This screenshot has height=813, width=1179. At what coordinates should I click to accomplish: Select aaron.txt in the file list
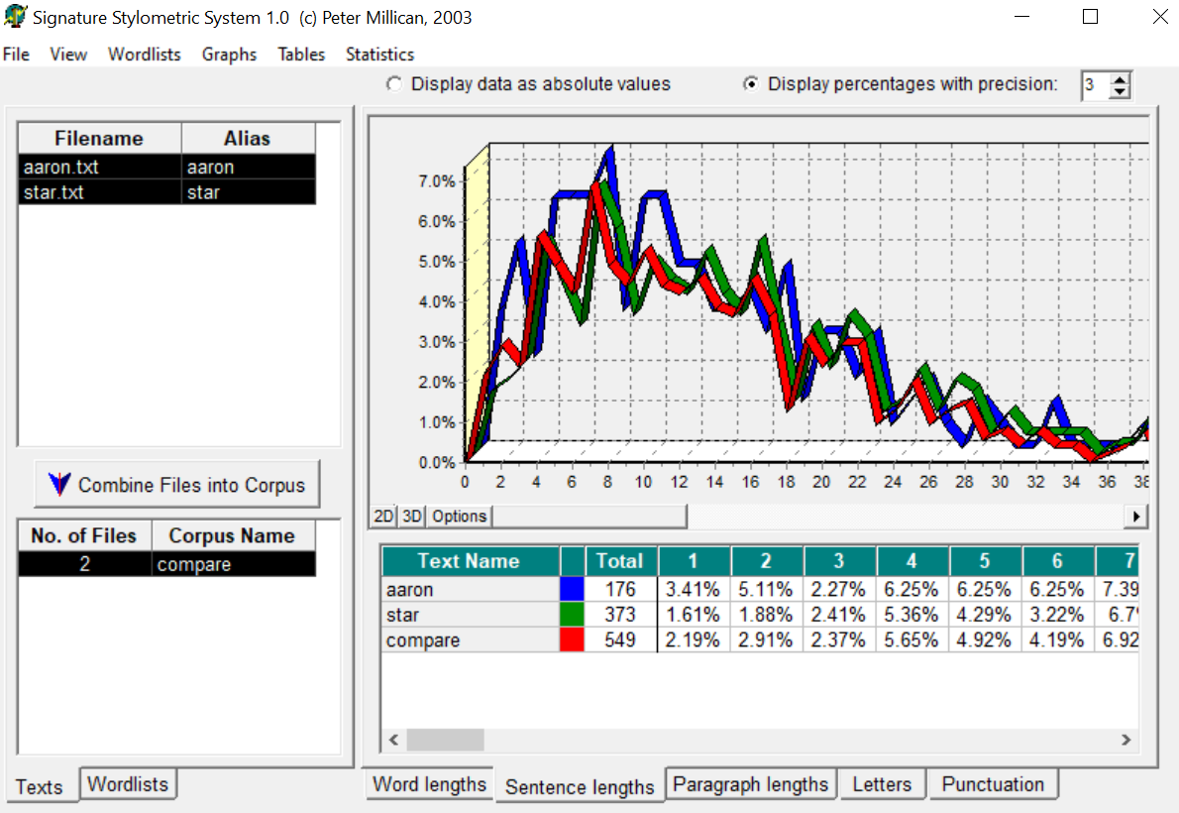tap(99, 168)
